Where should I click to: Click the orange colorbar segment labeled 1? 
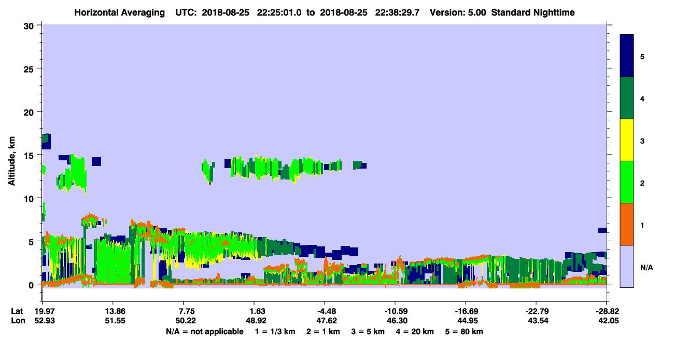tap(627, 224)
